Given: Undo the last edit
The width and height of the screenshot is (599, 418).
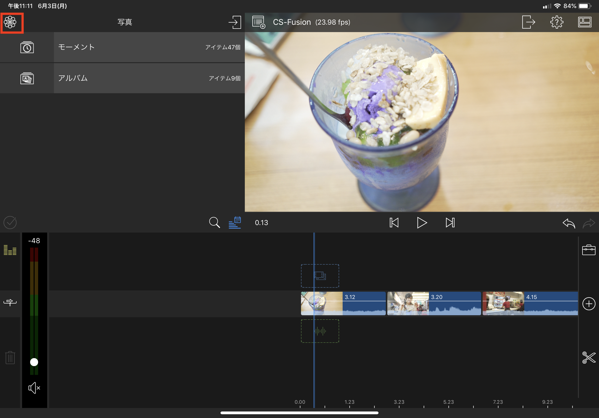Looking at the screenshot, I should [568, 223].
